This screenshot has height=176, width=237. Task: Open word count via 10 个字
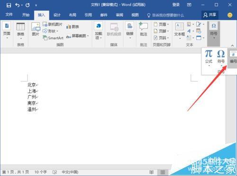(41, 172)
